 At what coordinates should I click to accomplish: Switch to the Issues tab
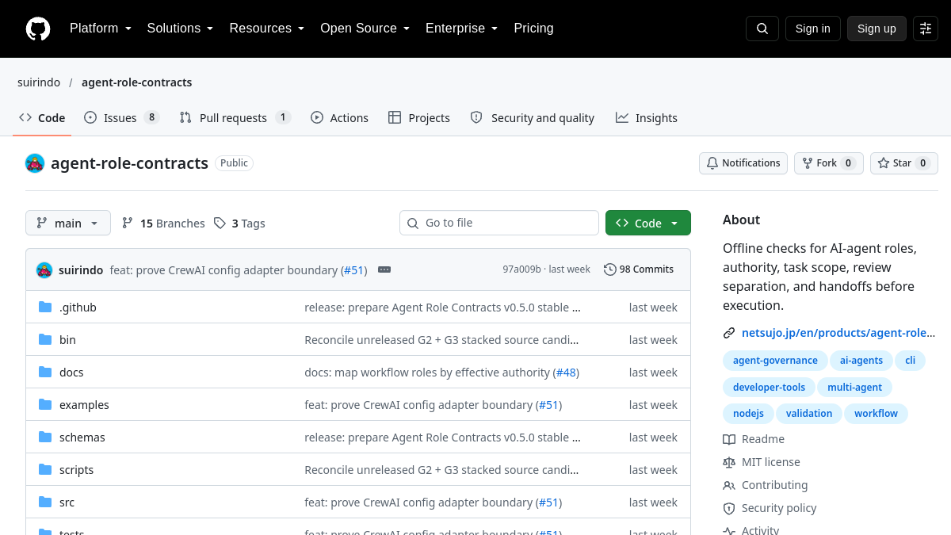(122, 117)
